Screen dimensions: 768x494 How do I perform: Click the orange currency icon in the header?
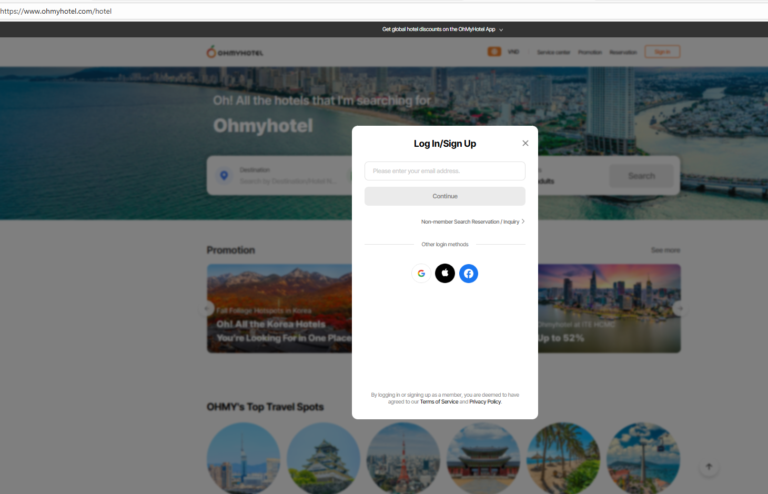click(x=494, y=52)
